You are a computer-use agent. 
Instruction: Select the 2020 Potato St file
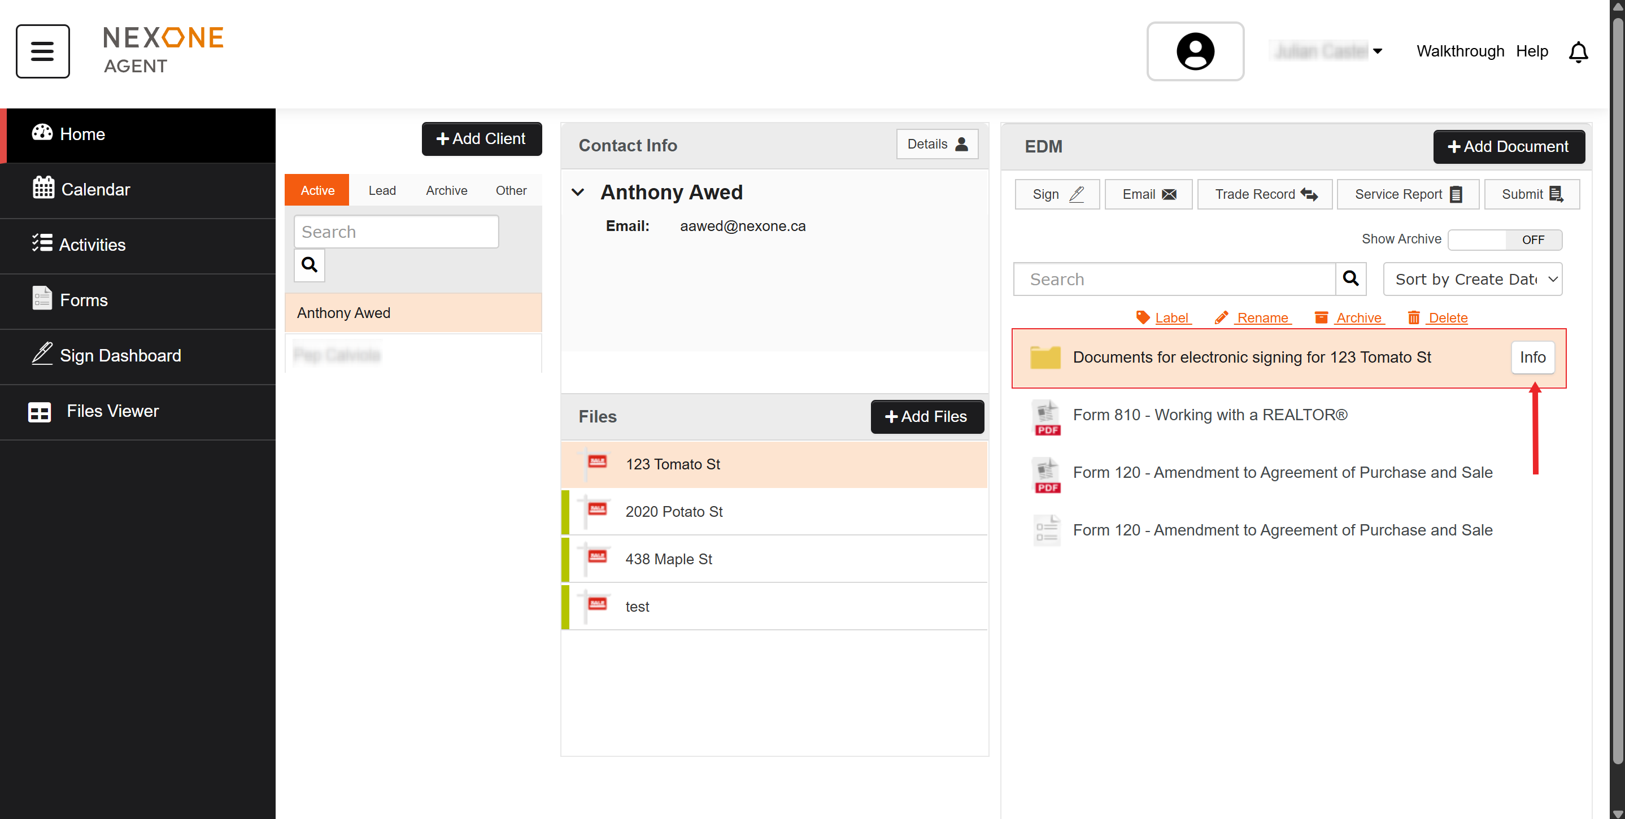point(674,511)
